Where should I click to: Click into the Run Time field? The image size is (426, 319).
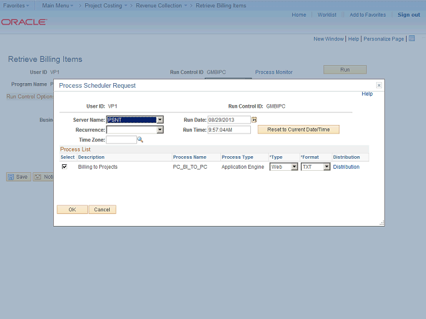pyautogui.click(x=229, y=130)
